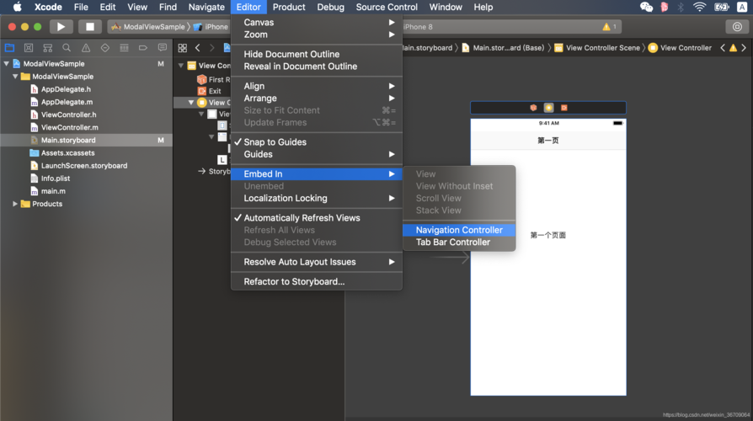Click the Exit icon in scene dock
Viewport: 753px width, 421px height.
[x=564, y=108]
